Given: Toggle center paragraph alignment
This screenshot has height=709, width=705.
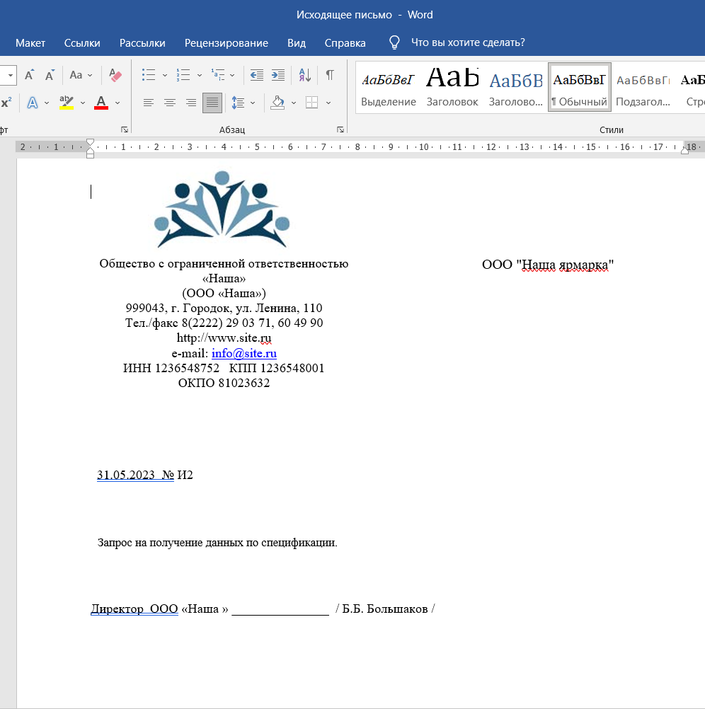Looking at the screenshot, I should point(170,103).
